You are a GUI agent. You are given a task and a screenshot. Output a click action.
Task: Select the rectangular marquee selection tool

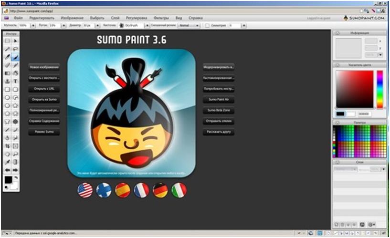8,41
